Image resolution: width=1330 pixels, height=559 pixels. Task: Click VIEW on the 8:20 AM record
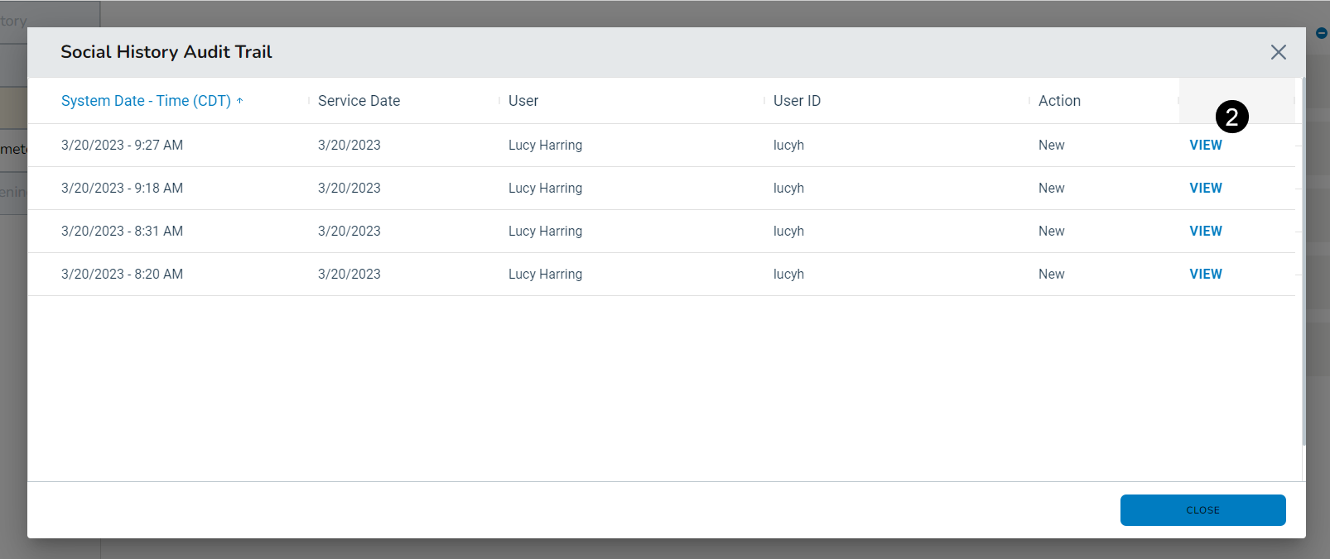1205,275
